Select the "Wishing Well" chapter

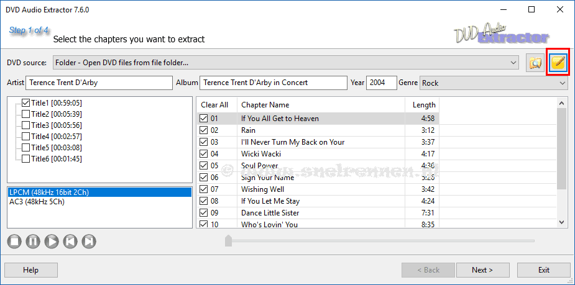[x=262, y=189]
